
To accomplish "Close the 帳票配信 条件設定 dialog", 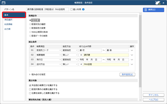I will pyautogui.click(x=164, y=3).
